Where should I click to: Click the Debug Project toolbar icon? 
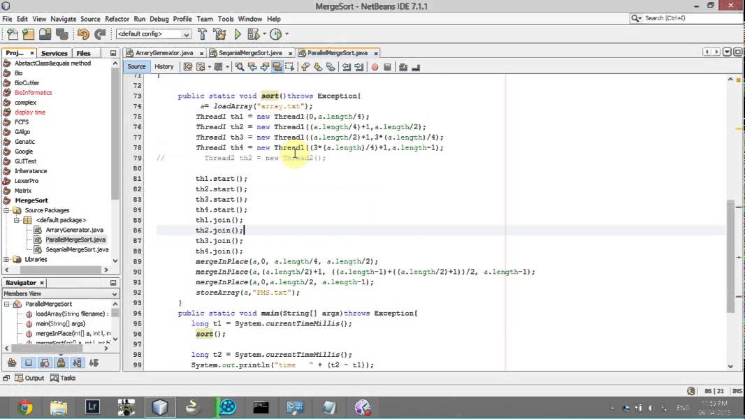coord(253,34)
